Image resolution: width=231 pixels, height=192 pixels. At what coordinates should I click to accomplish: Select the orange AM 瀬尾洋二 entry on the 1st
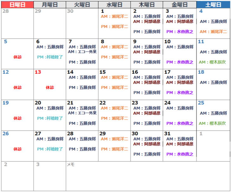click(x=114, y=17)
